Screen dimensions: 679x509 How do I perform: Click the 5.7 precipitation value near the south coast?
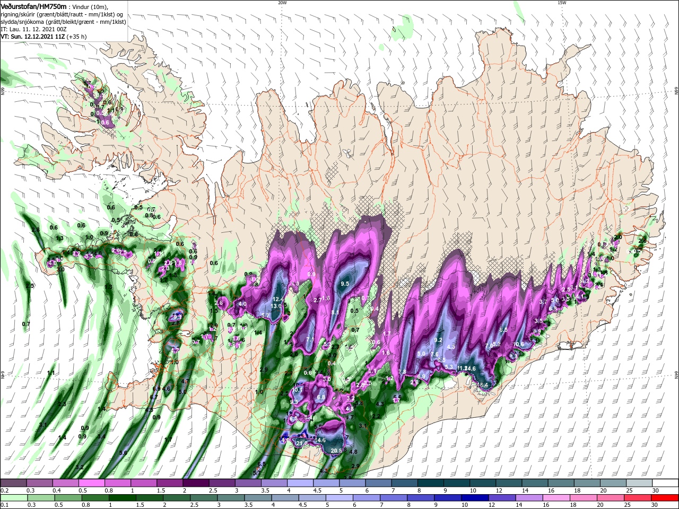pos(257,472)
